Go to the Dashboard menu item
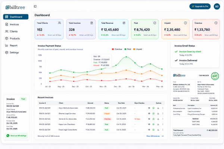 (x=16, y=17)
